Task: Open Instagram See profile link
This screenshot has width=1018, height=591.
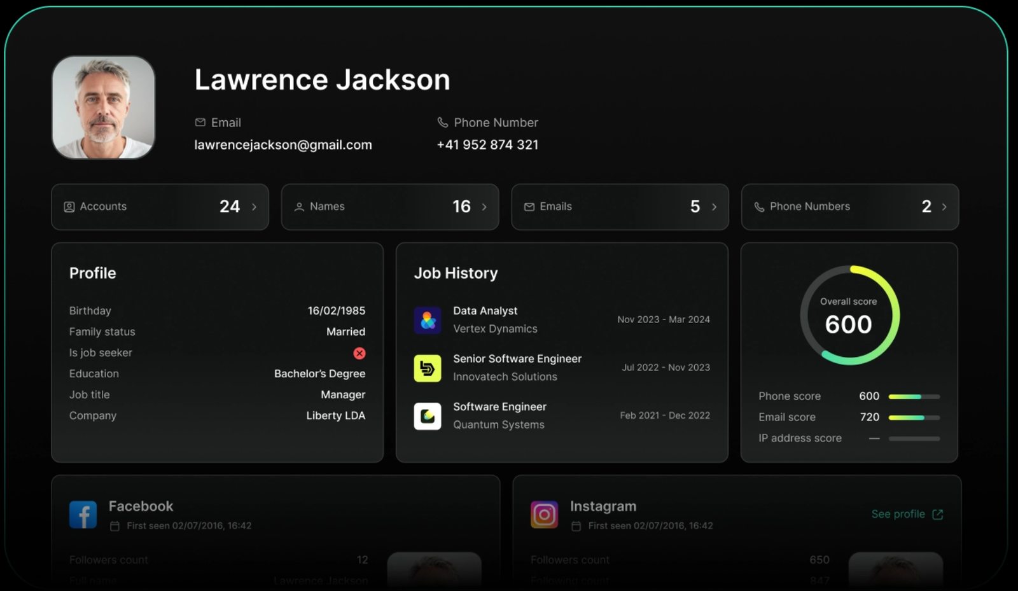Action: point(898,514)
